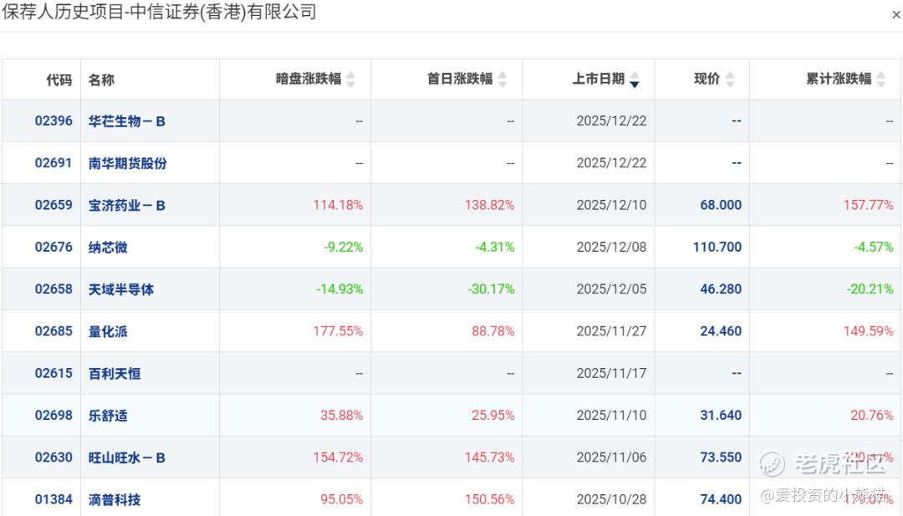Image resolution: width=903 pixels, height=516 pixels.
Task: Click first-day change -4.31%
Action: click(x=495, y=247)
